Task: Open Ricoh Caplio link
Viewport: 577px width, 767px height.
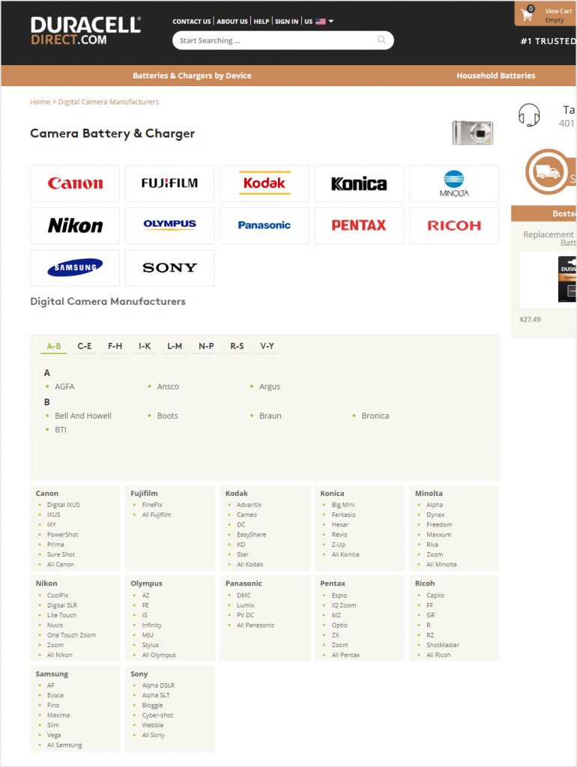Action: [x=435, y=595]
